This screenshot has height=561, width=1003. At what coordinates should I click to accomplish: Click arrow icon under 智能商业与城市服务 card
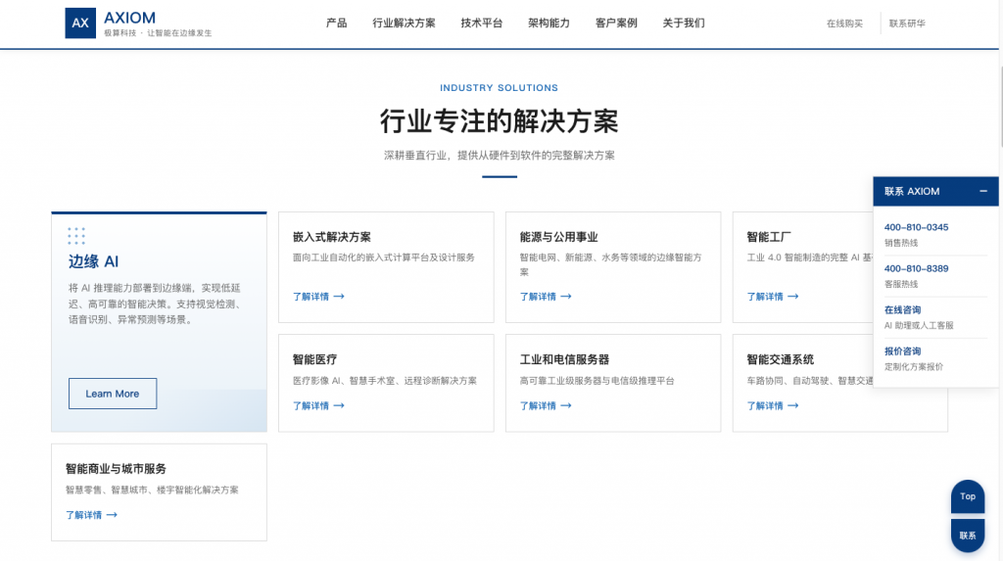pos(112,515)
